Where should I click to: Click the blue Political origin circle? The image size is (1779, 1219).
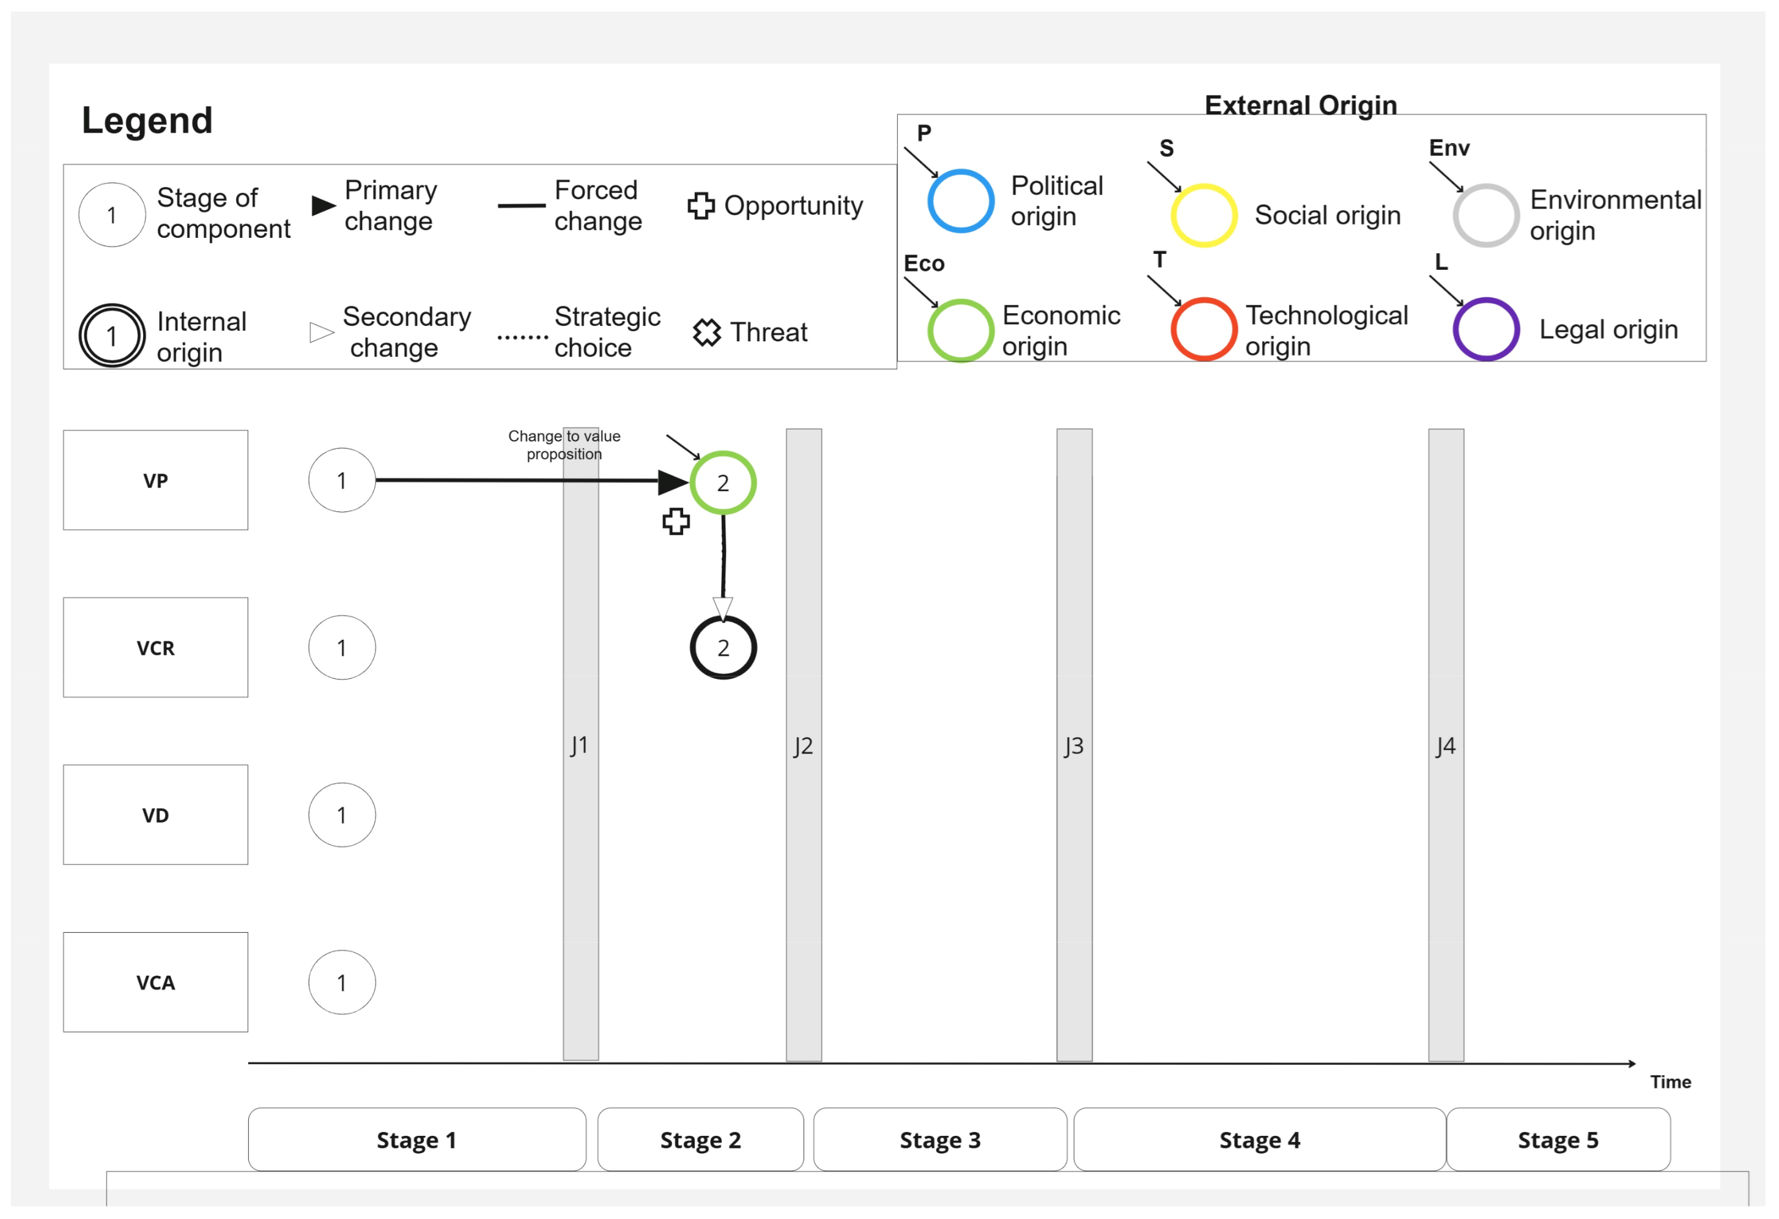(x=961, y=201)
